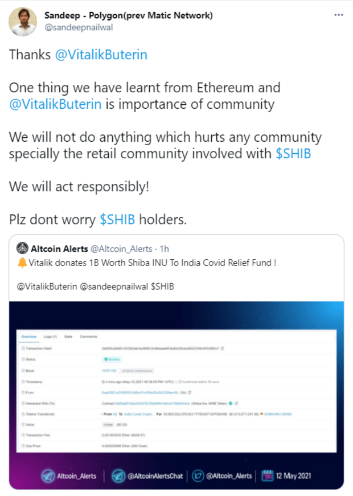Open the Comments tab
The height and width of the screenshot is (496, 353).
tap(88, 337)
